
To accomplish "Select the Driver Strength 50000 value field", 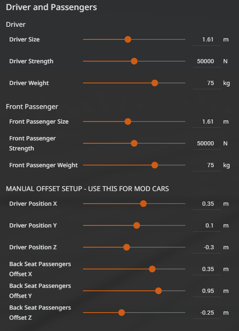I will 207,62.
